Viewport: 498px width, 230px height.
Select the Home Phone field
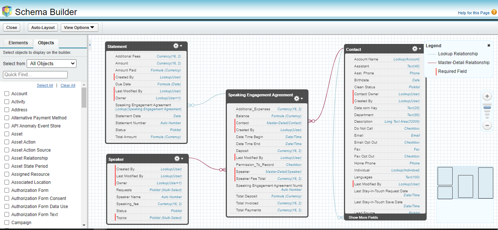387,163
